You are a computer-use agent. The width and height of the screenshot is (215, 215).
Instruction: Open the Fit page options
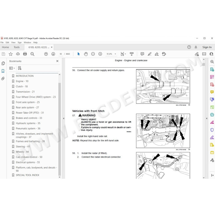click(x=123, y=54)
